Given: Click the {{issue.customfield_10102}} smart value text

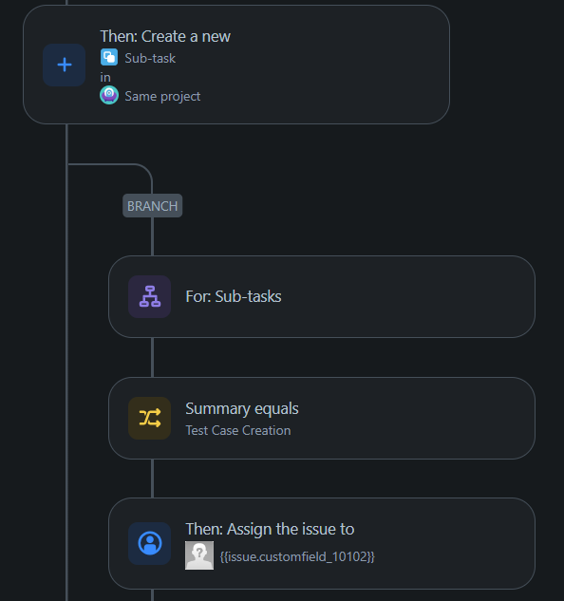Looking at the screenshot, I should coord(297,556).
